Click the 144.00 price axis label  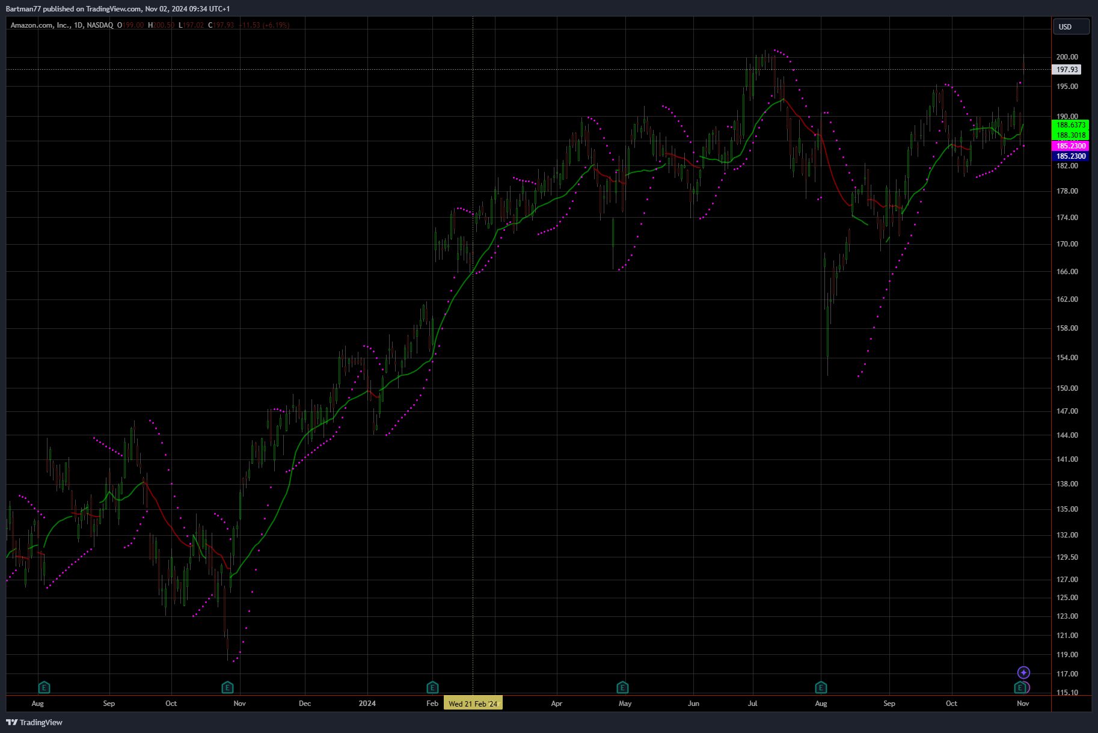(1067, 435)
